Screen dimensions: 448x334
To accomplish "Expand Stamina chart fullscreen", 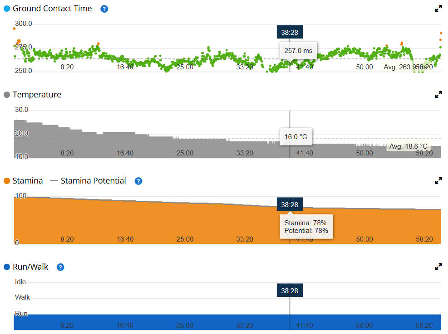I will (x=438, y=181).
